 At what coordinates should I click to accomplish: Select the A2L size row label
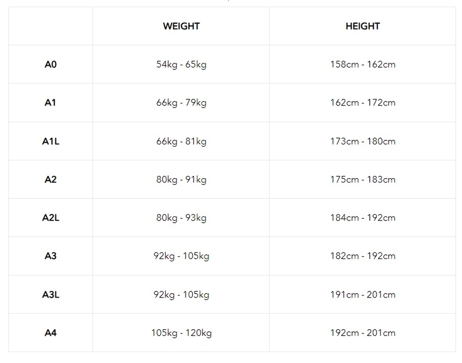[51, 217]
